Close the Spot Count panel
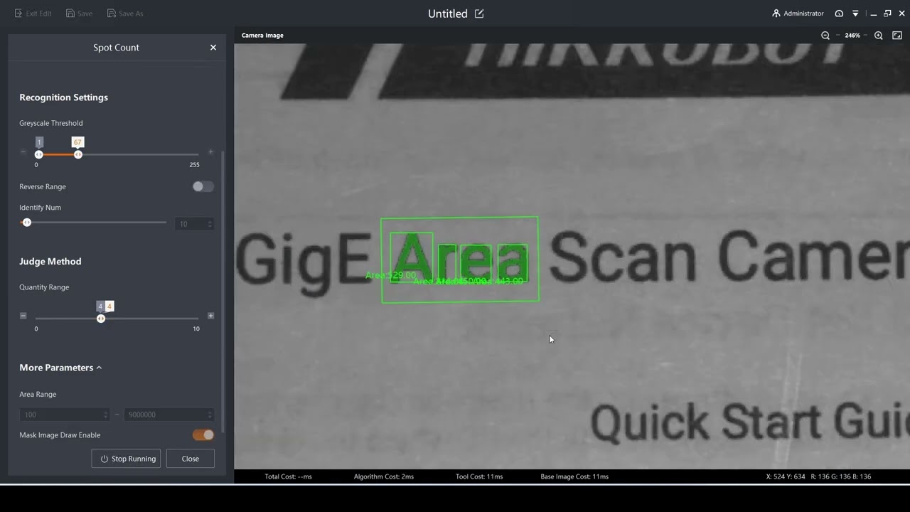The height and width of the screenshot is (512, 910). tap(213, 48)
